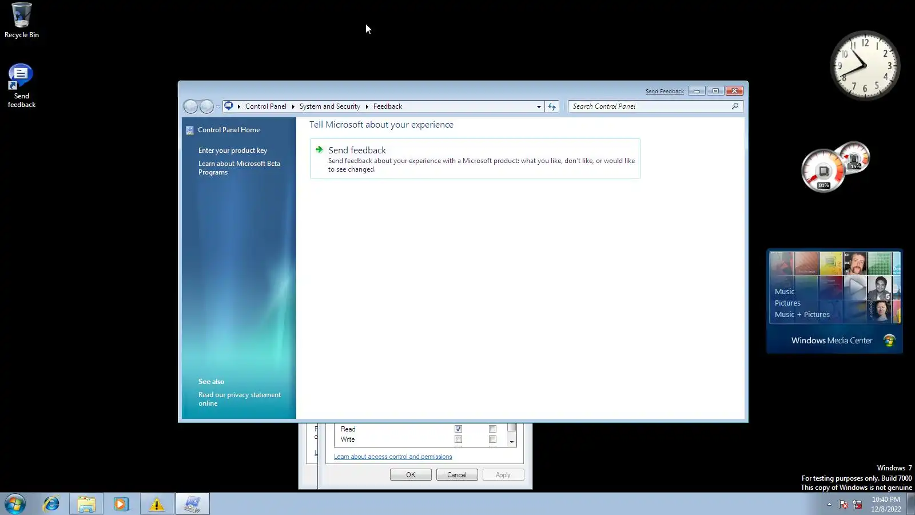Image resolution: width=915 pixels, height=515 pixels.
Task: Confirm the permissions dialog with OK
Action: [x=411, y=475]
